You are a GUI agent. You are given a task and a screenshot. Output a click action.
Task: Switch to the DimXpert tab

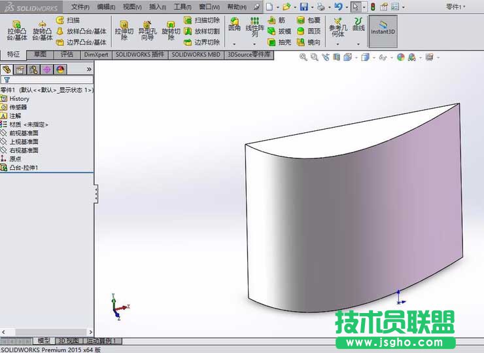tap(96, 55)
